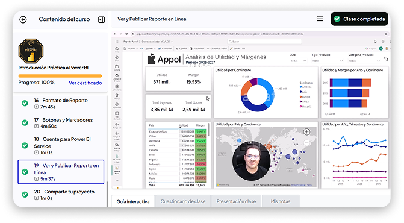
Task: Switch to the Presentación clase tab
Action: (x=236, y=201)
